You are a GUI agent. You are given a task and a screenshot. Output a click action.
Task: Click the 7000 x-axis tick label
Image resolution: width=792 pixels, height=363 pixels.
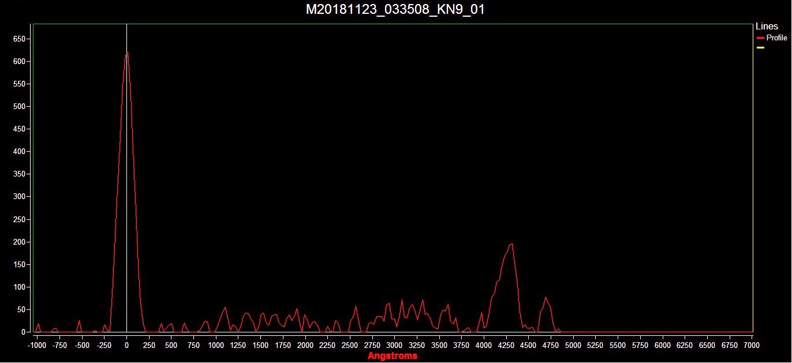(x=752, y=345)
